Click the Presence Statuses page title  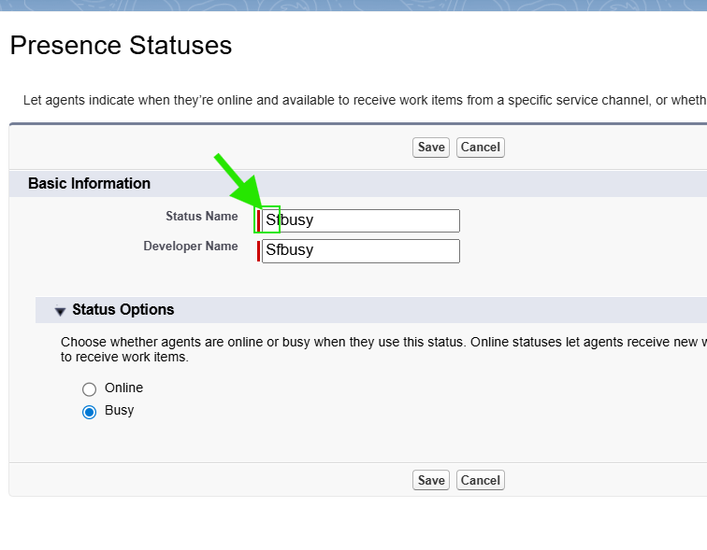(x=121, y=46)
